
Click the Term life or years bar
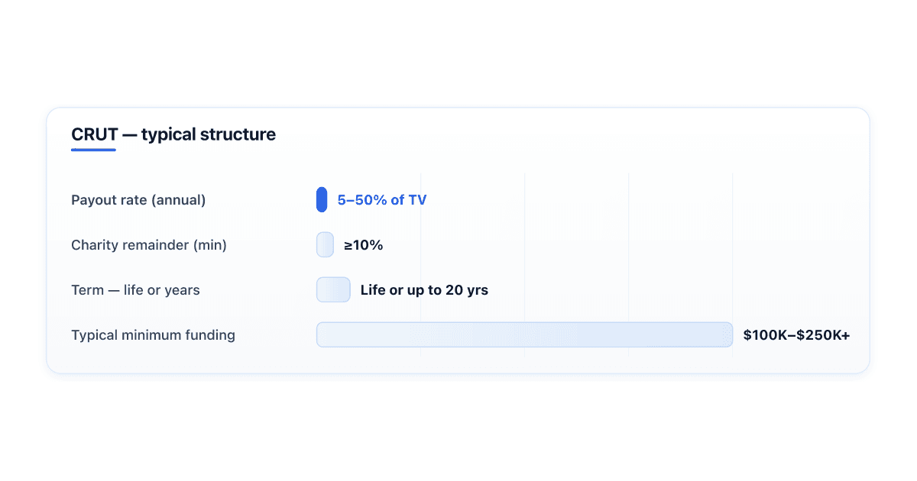(x=333, y=290)
